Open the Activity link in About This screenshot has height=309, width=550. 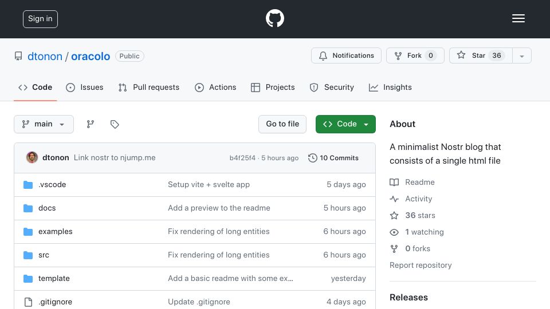(418, 199)
